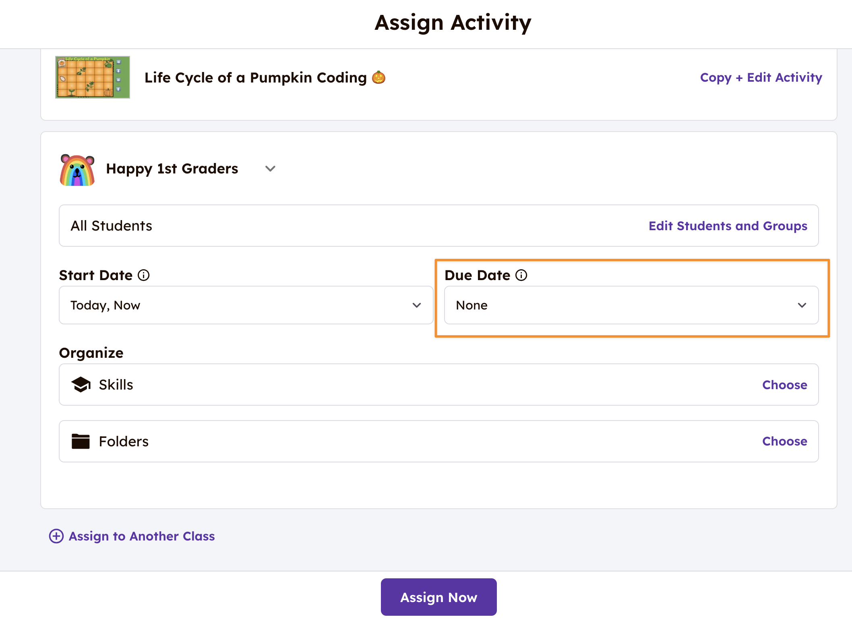Open the Life Cycle of a Pumpkin thumbnail
The height and width of the screenshot is (623, 852).
click(93, 77)
